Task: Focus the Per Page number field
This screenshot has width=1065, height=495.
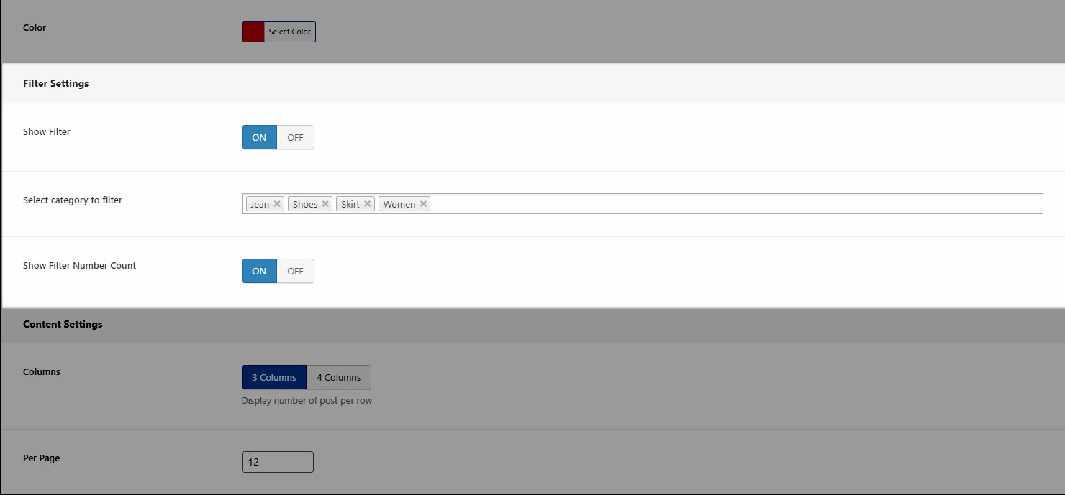Action: pos(278,462)
